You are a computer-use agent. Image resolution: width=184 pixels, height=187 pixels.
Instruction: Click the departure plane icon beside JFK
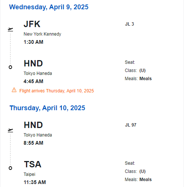pyautogui.click(x=10, y=30)
